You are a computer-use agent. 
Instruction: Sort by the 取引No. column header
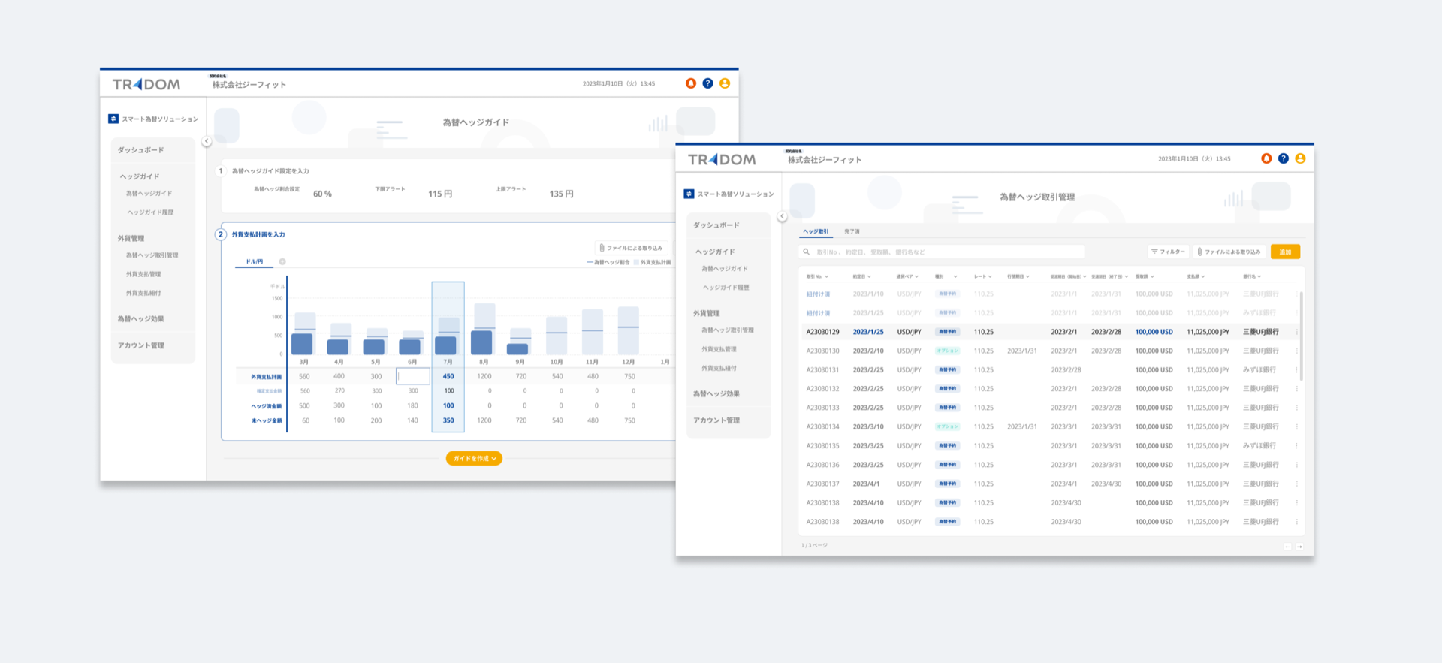[817, 276]
